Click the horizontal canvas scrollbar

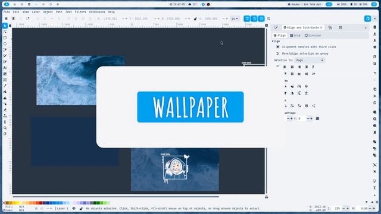pyautogui.click(x=116, y=197)
